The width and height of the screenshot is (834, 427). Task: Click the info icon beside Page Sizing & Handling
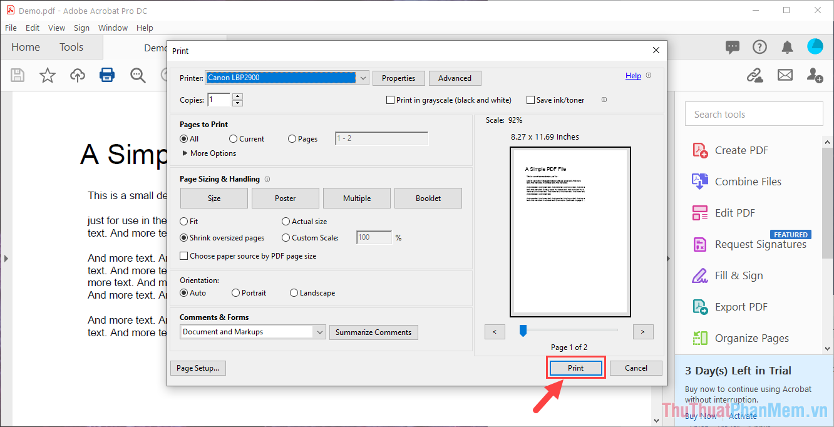267,179
